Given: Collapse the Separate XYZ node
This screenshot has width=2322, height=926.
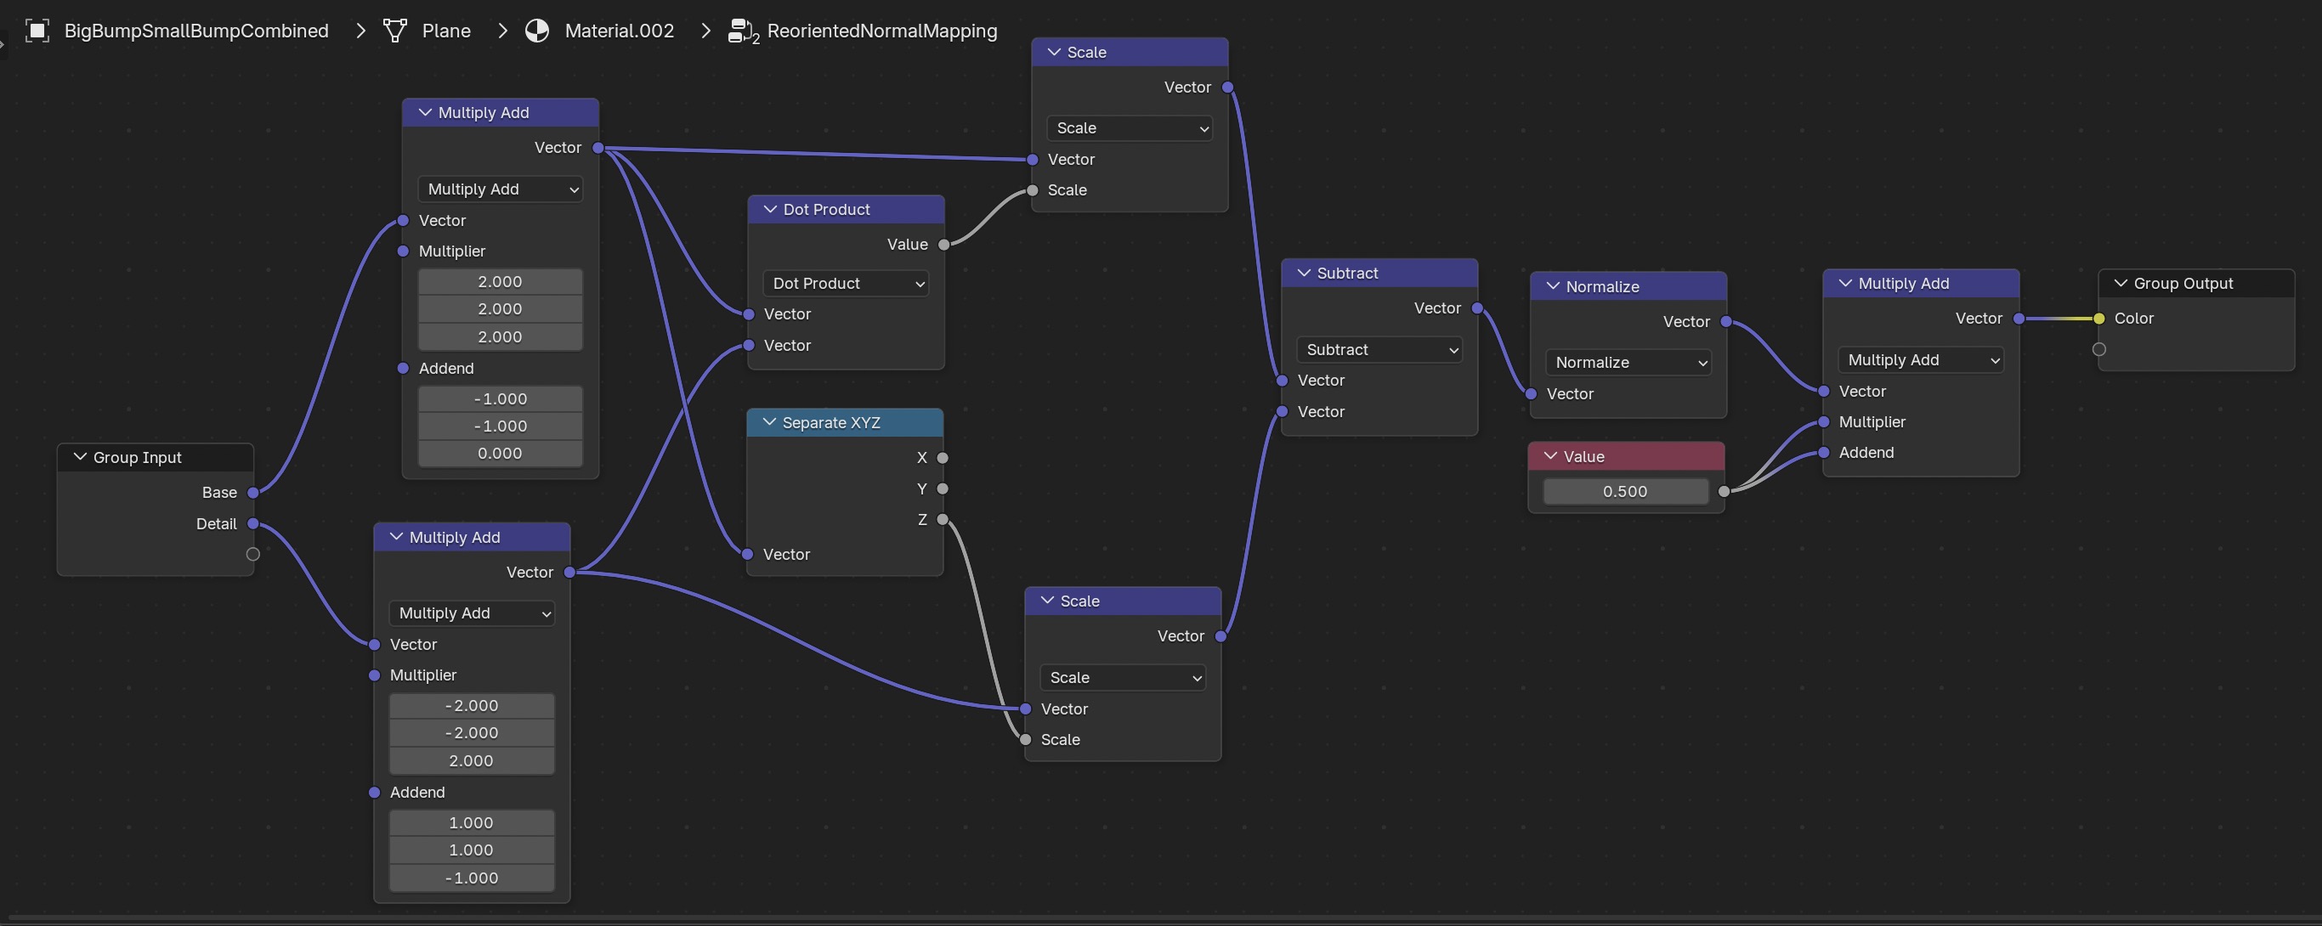Looking at the screenshot, I should tap(769, 422).
